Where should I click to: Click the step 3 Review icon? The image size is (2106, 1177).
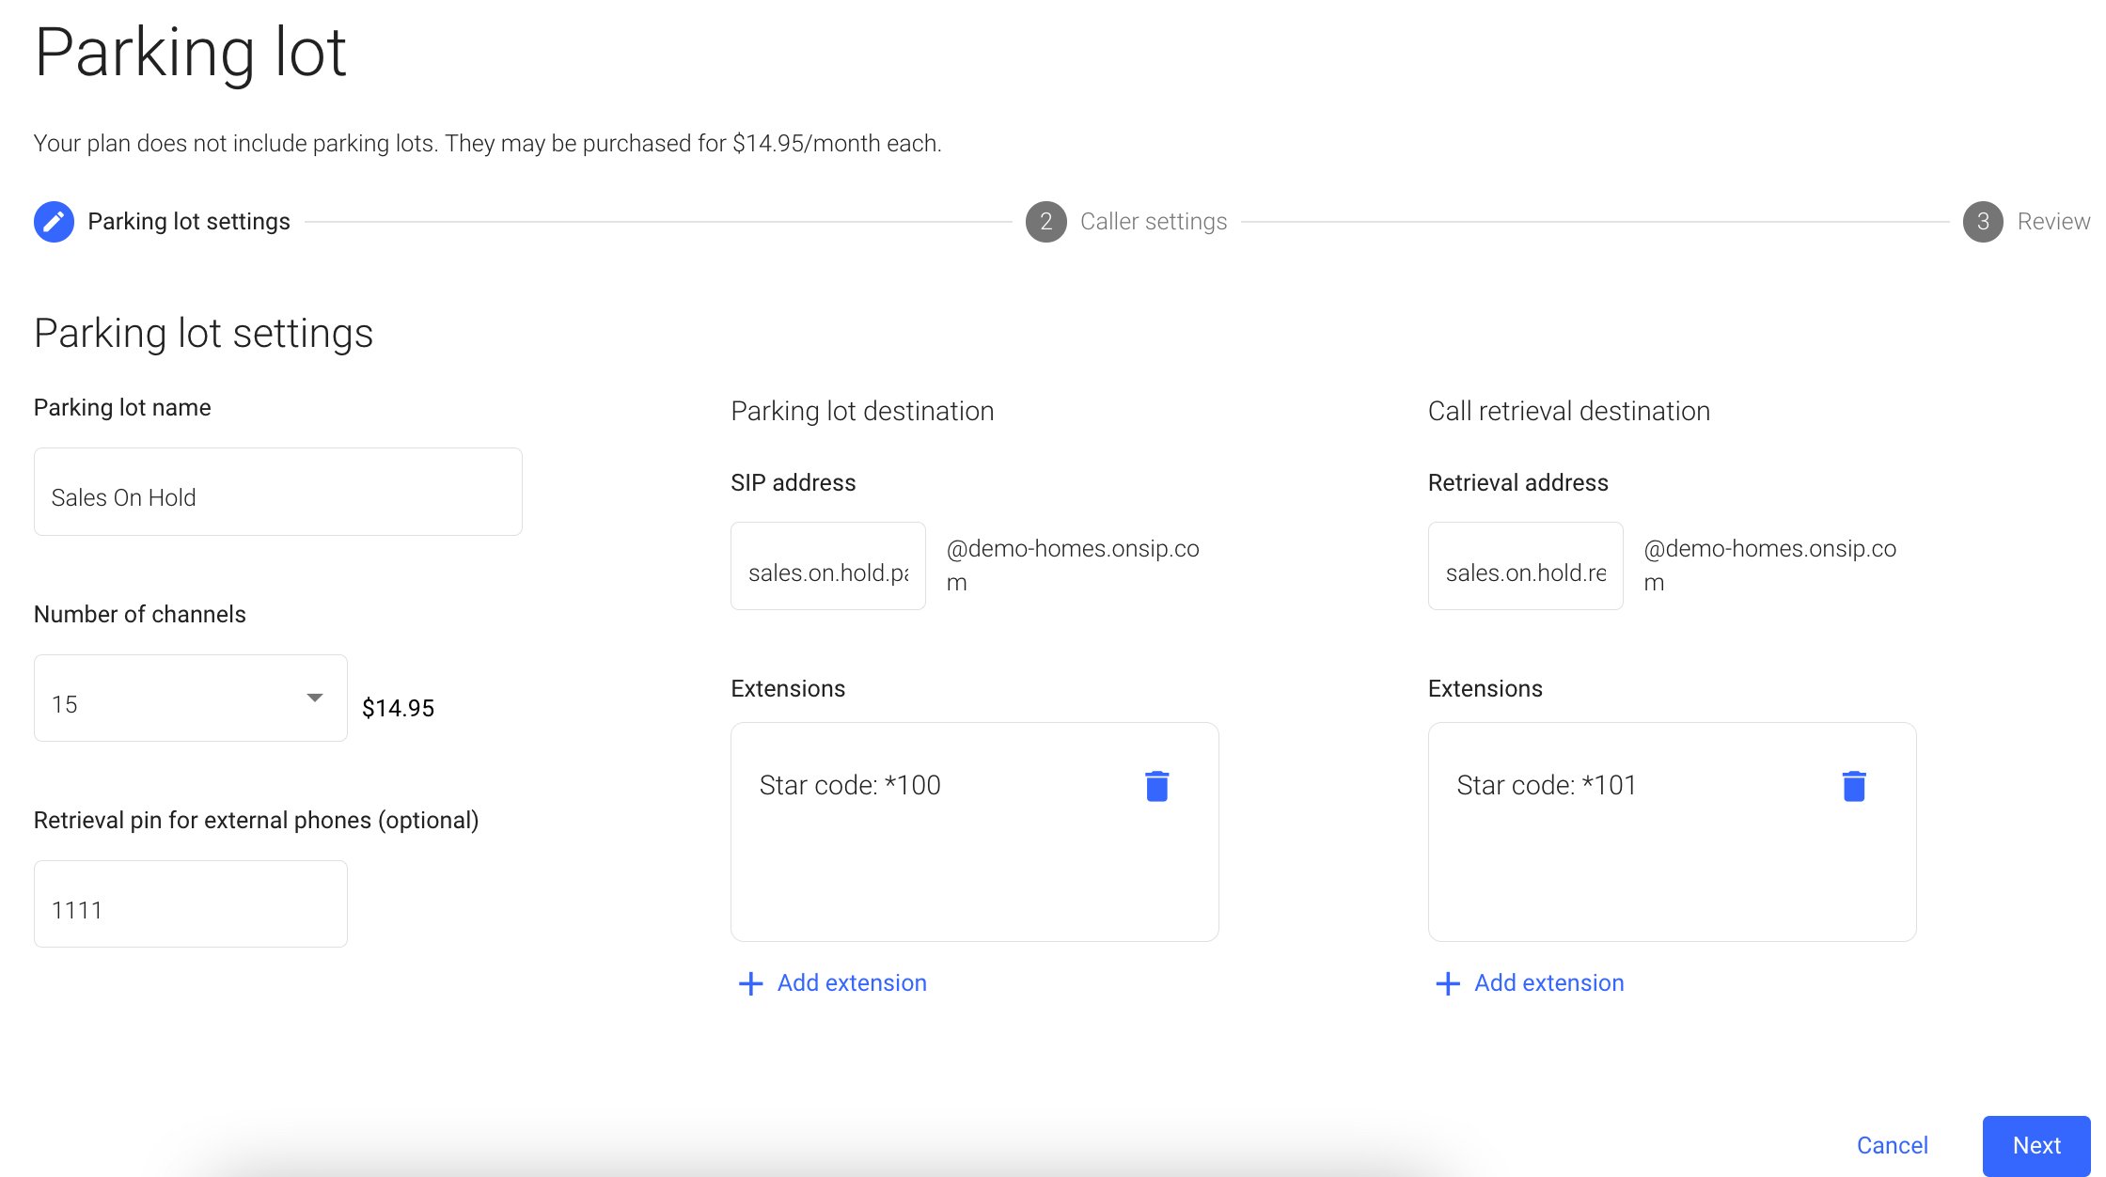[x=1983, y=220]
